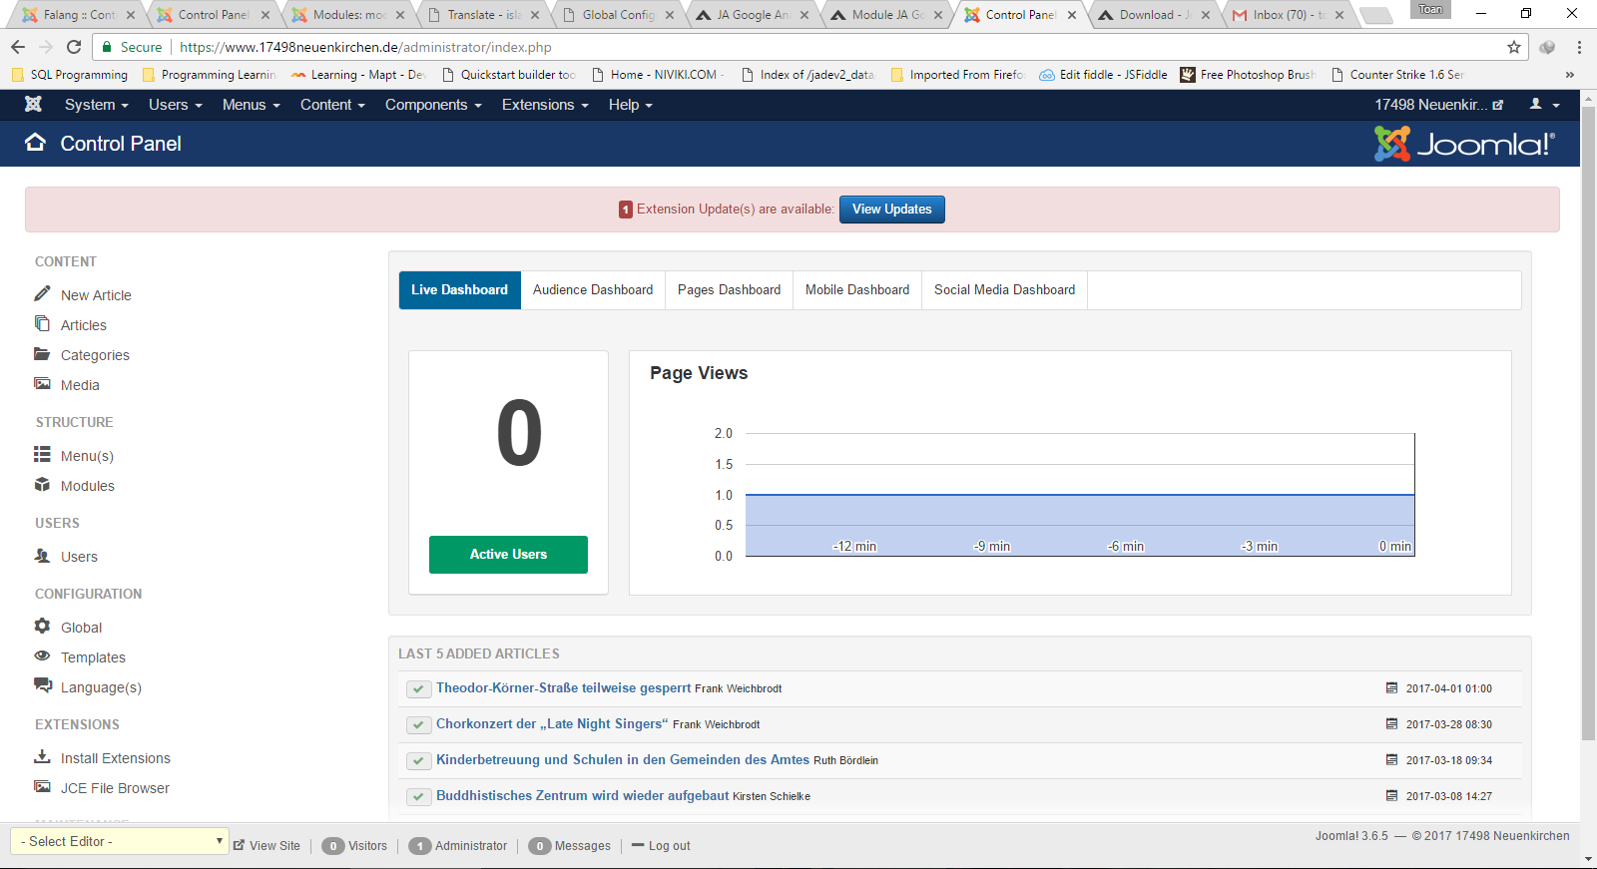1597x869 pixels.
Task: Open the Select Editor dropdown
Action: point(120,841)
